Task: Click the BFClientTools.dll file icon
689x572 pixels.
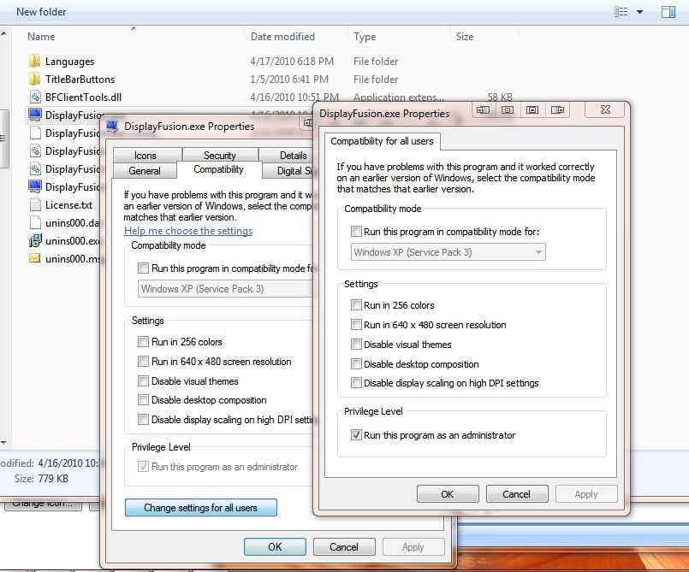Action: pos(34,97)
